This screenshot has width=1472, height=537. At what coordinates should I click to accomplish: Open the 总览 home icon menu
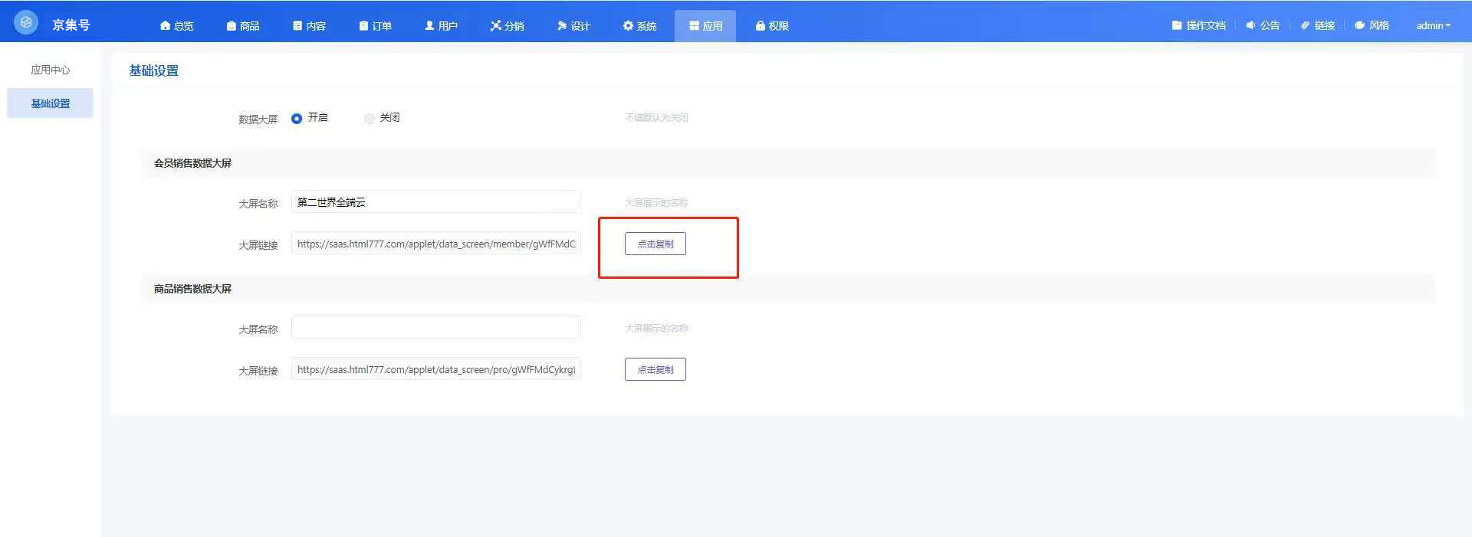click(x=176, y=26)
